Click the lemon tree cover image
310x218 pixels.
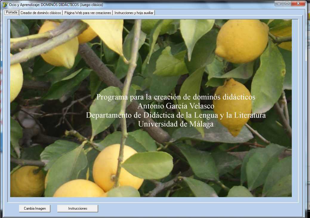coord(151,108)
